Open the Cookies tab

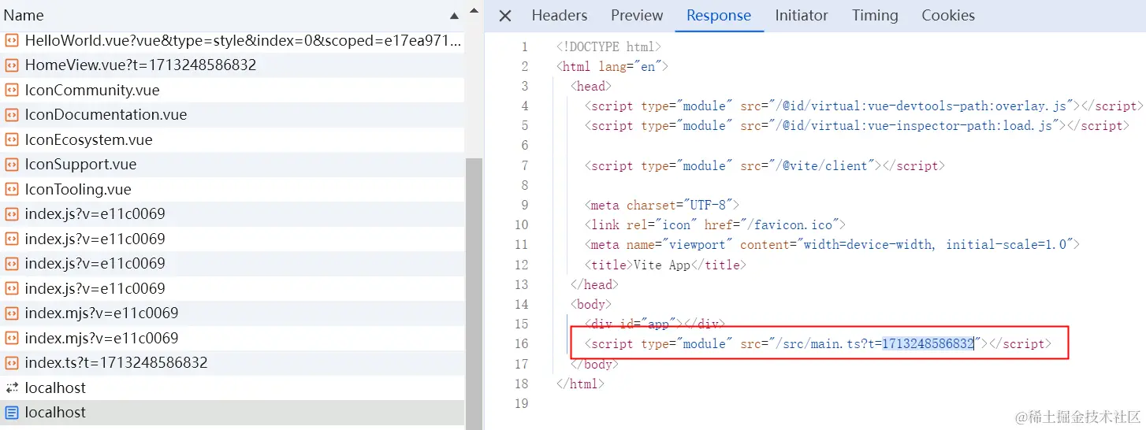pos(948,16)
